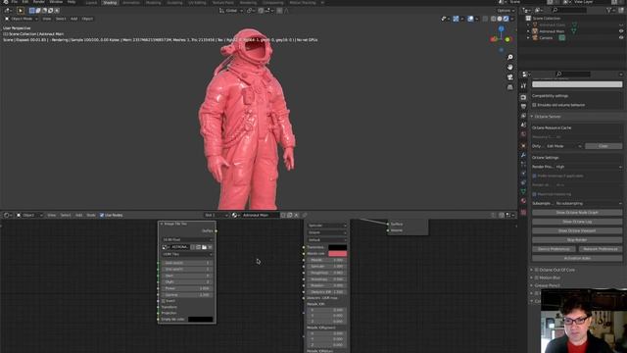The image size is (627, 353).
Task: Open the Subsample No subsampling dropdown
Action: [x=588, y=203]
